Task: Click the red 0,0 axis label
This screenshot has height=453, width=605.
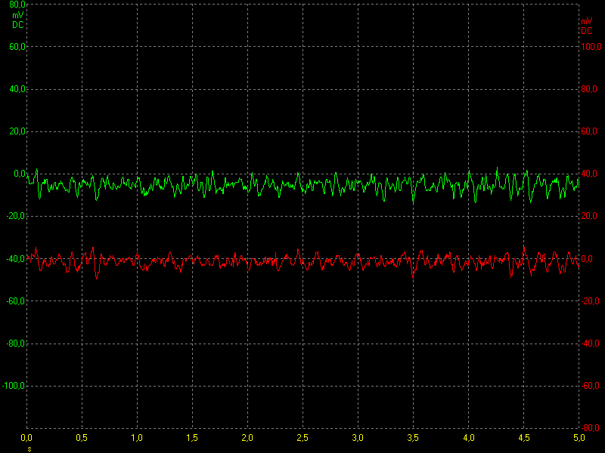Action: pos(588,259)
